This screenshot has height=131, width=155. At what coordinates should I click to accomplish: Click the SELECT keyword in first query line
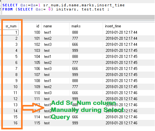coord(10,5)
